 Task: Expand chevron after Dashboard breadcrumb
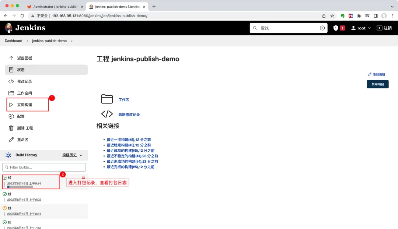tap(27, 41)
